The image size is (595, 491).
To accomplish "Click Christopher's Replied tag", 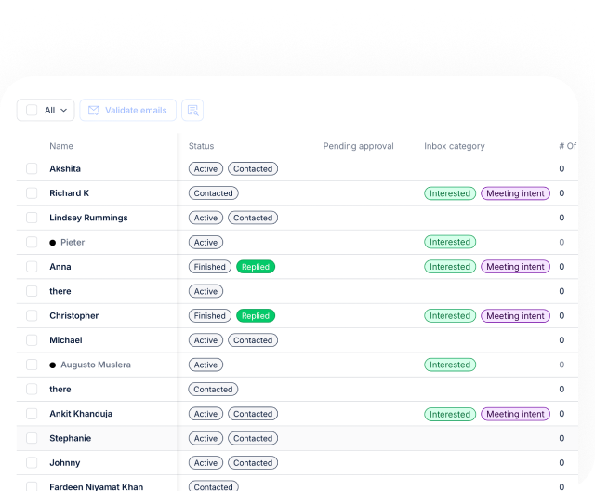I will point(256,315).
